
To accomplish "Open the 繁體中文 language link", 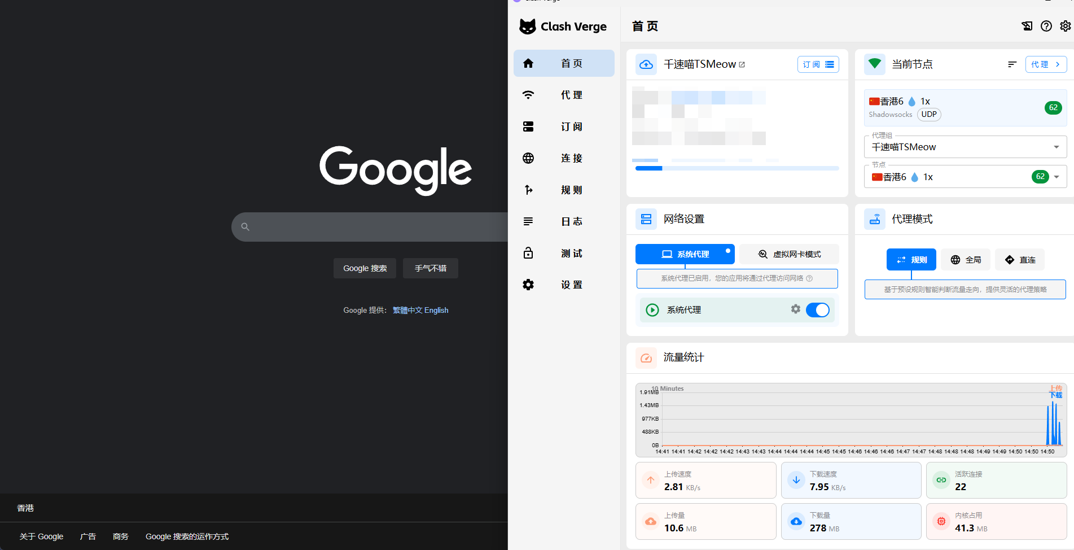I will pyautogui.click(x=407, y=310).
